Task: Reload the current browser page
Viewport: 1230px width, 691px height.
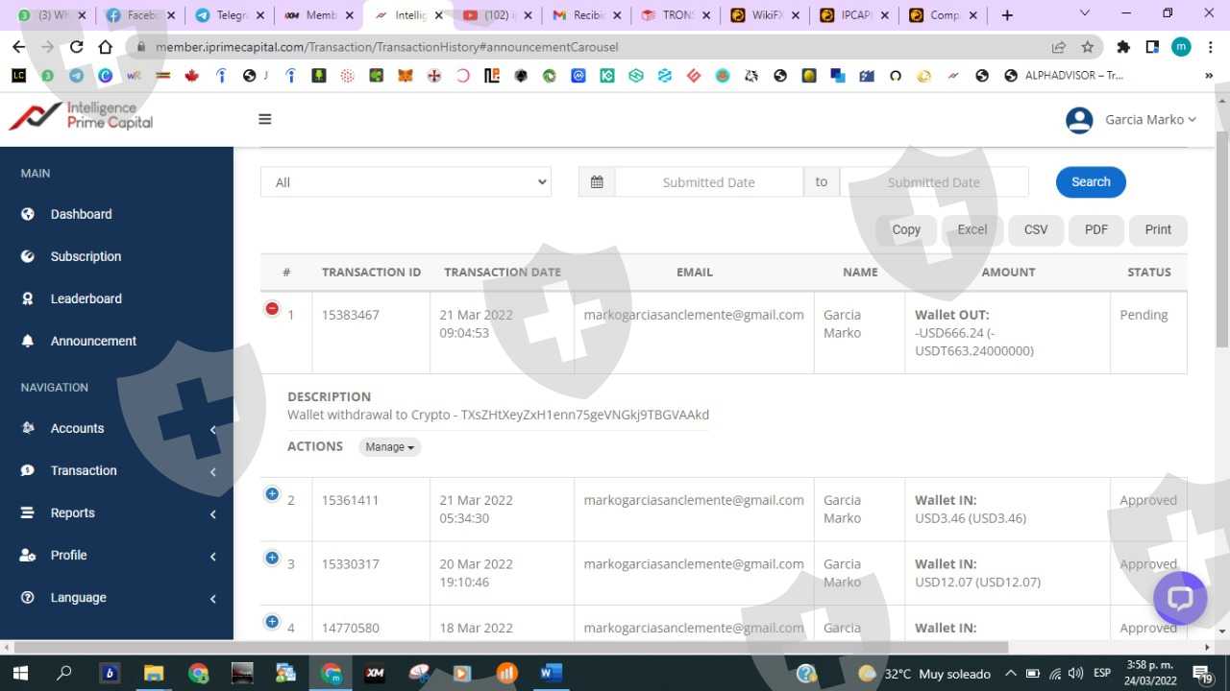Action: (77, 47)
